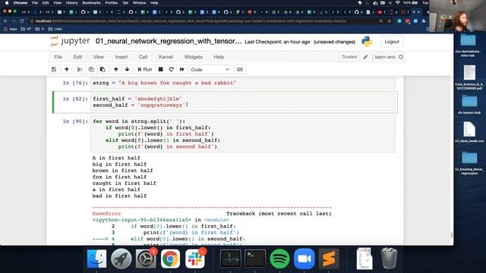Open the Cell menu in Jupyter
Image resolution: width=486 pixels, height=273 pixels.
(143, 57)
